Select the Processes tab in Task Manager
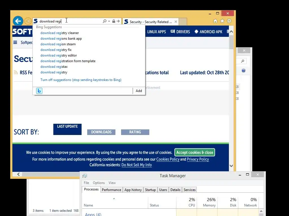This screenshot has height=216, width=289. pyautogui.click(x=91, y=189)
